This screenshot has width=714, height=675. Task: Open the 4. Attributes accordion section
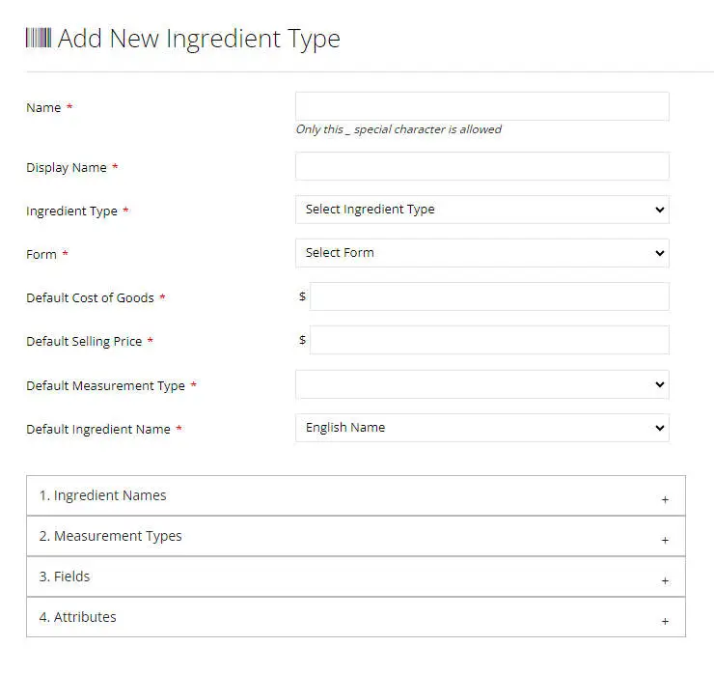click(x=78, y=617)
